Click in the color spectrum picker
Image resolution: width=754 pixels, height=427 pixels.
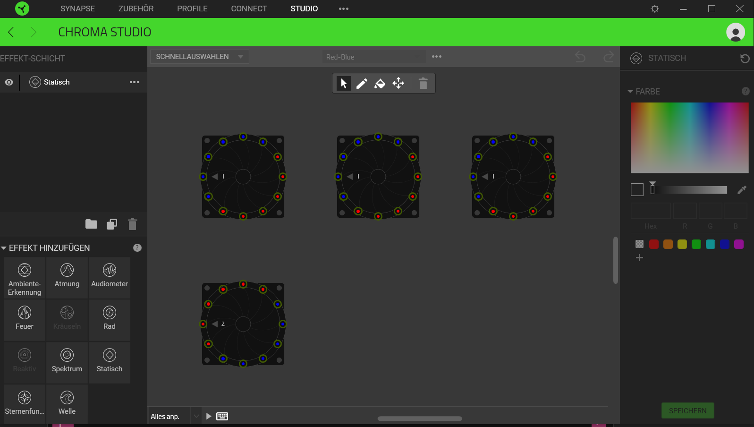click(x=689, y=138)
